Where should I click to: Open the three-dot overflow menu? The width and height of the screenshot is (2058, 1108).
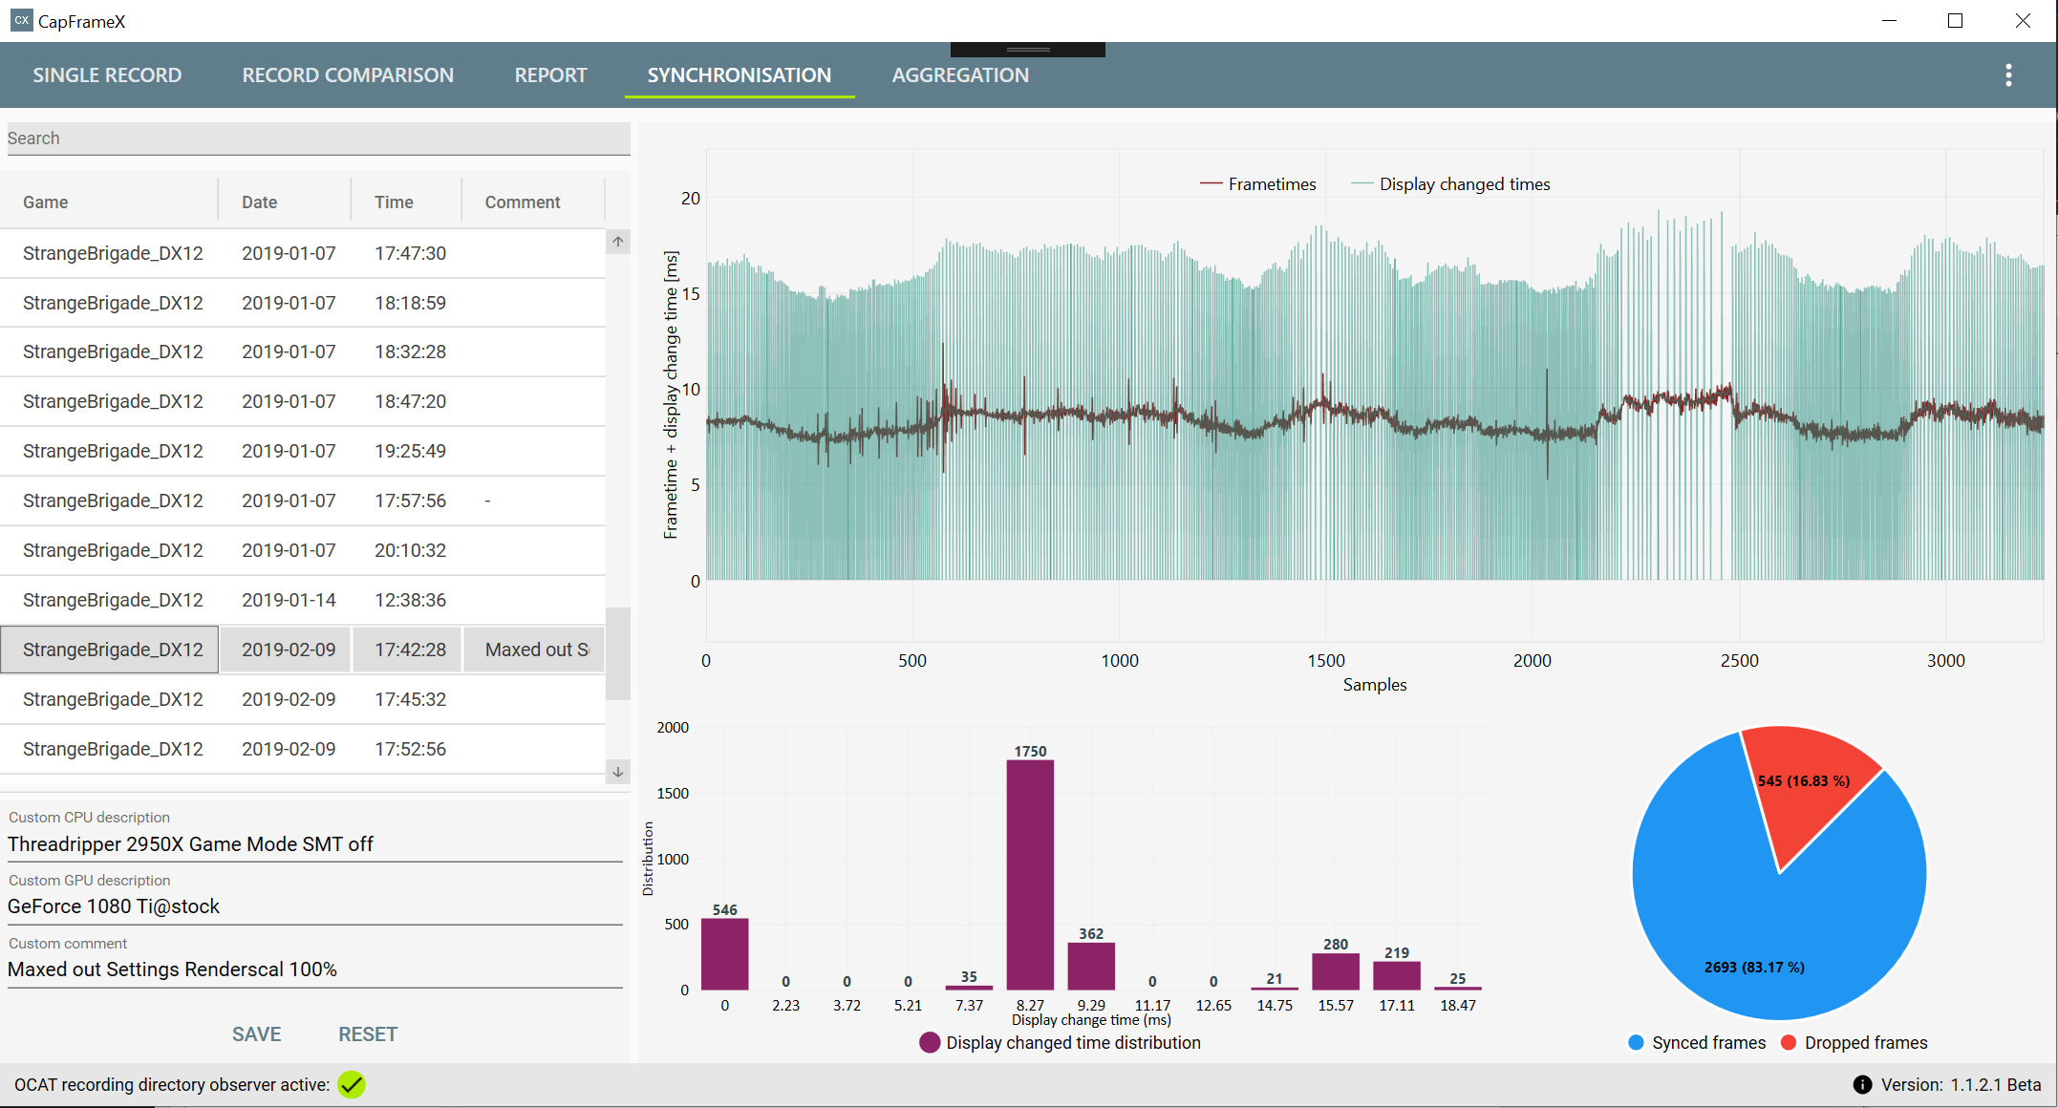(2008, 75)
